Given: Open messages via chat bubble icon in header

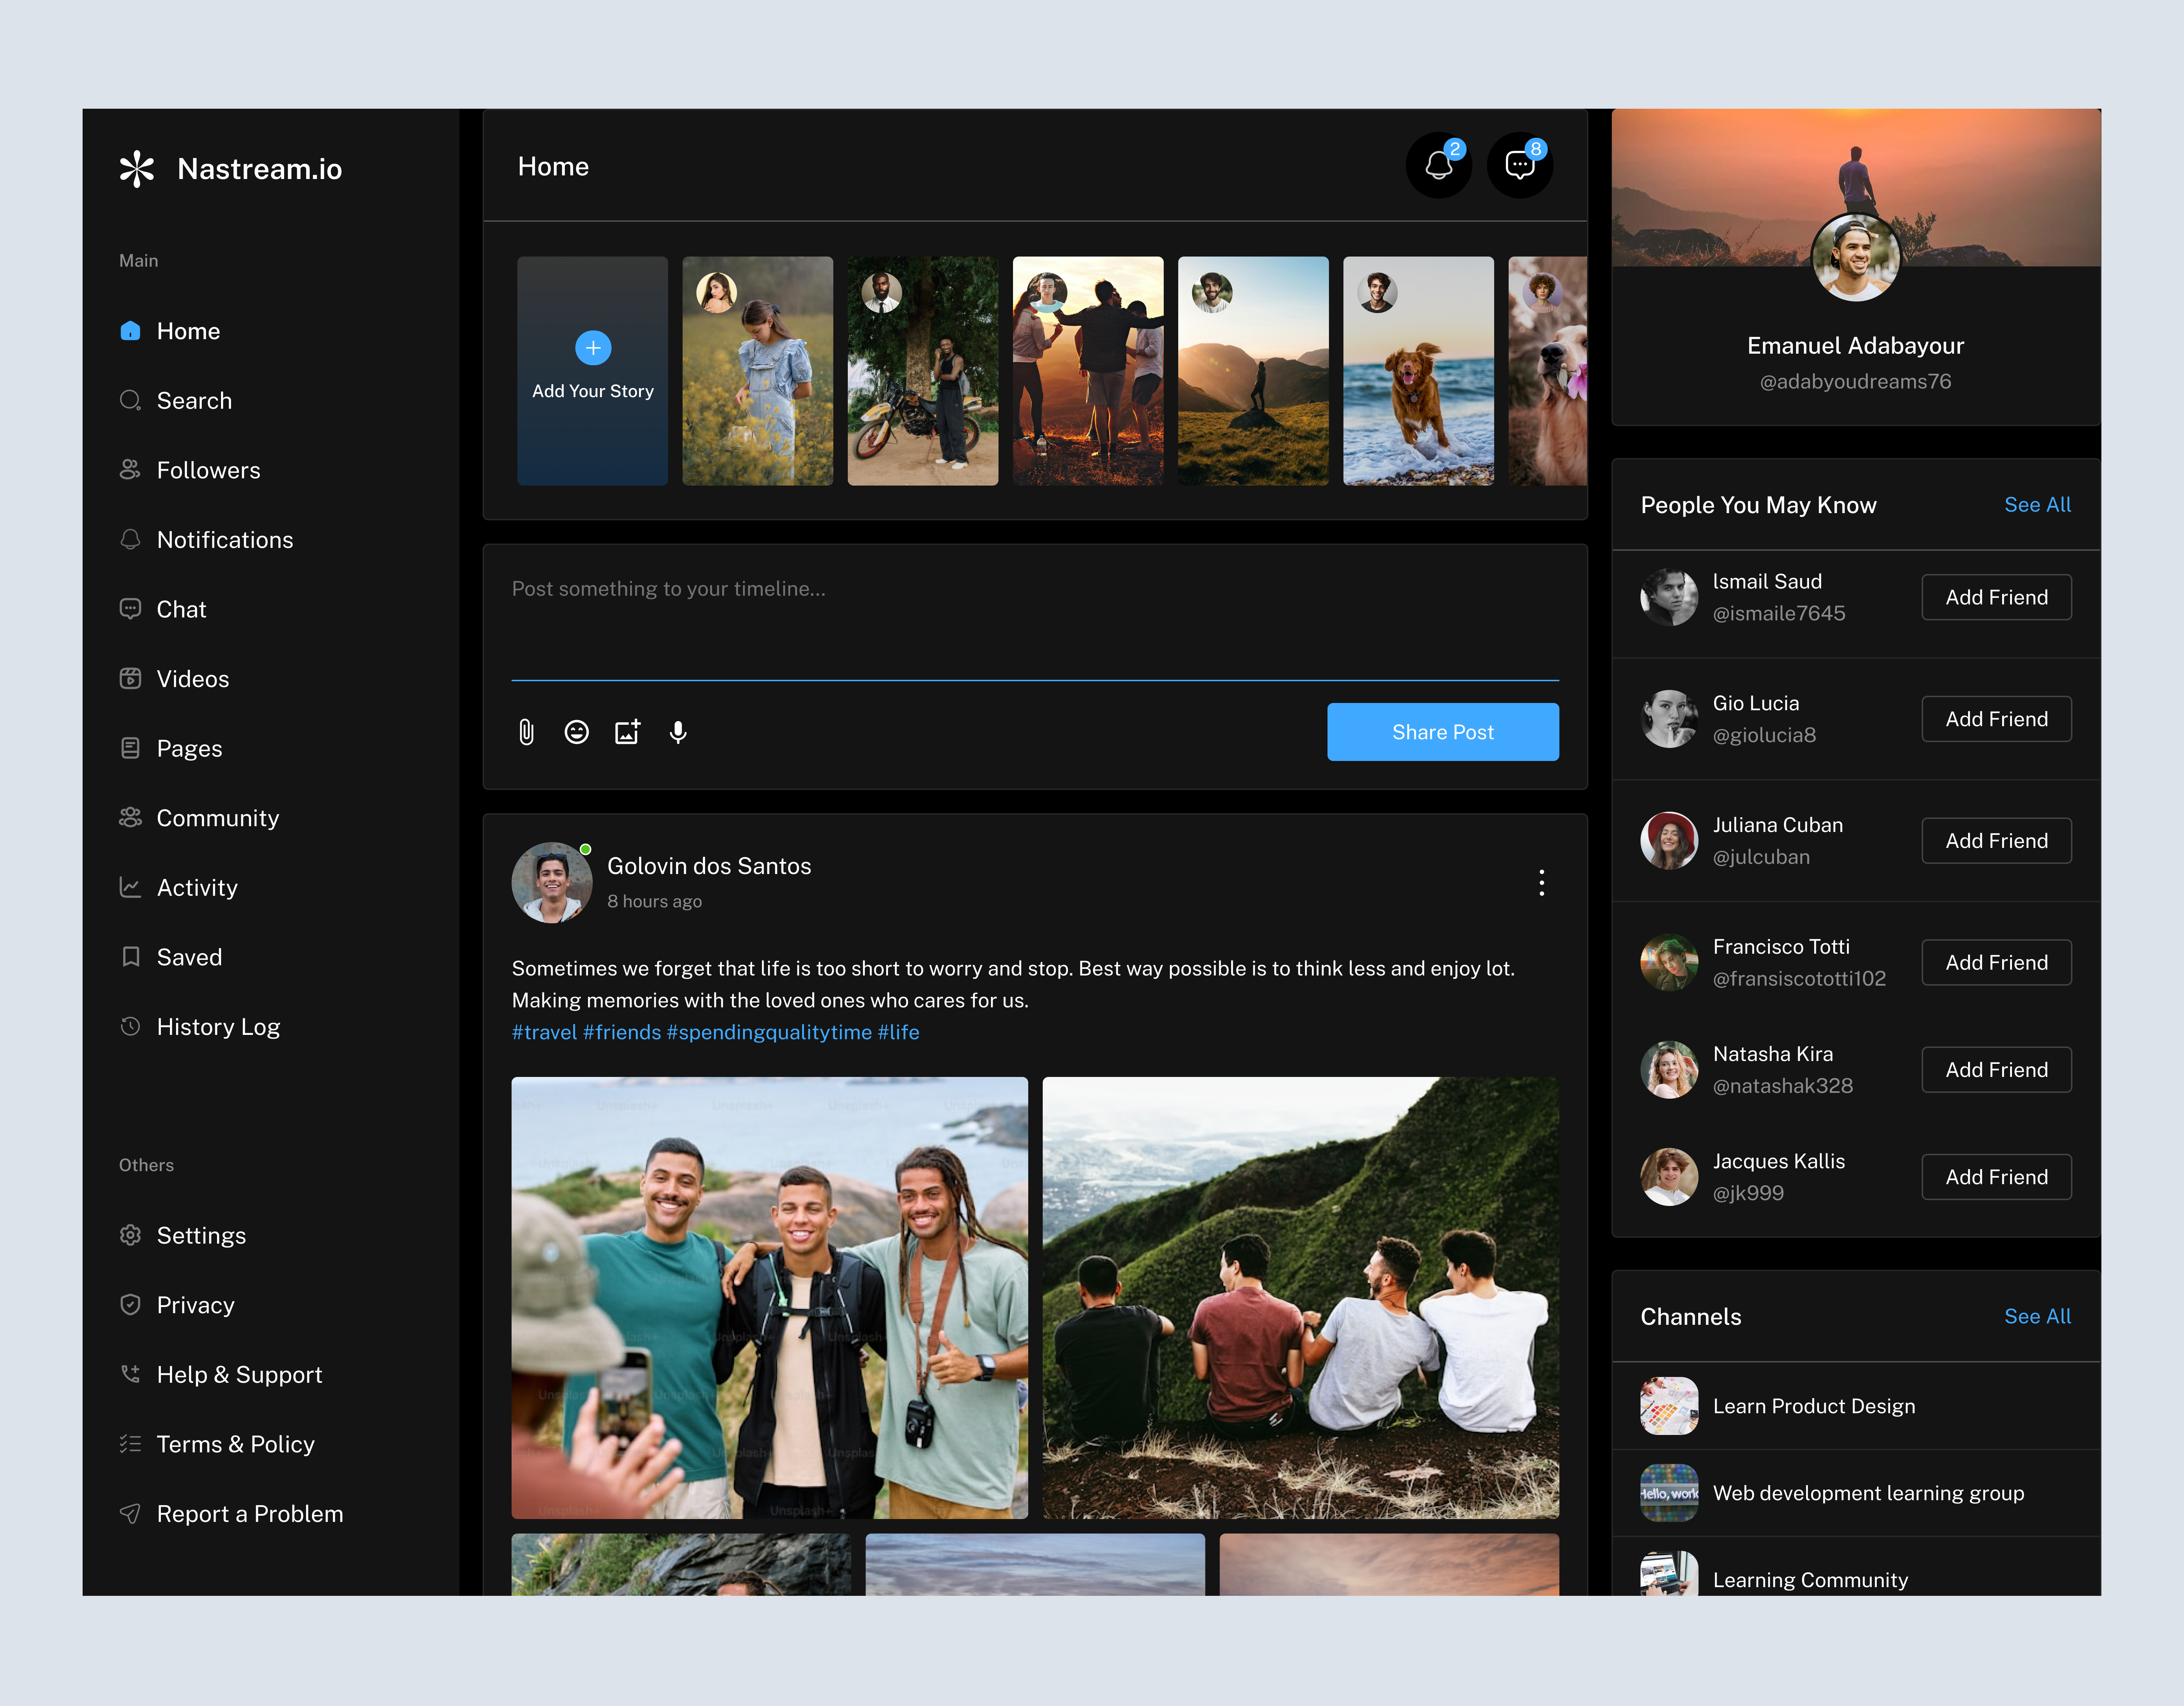Looking at the screenshot, I should coord(1520,165).
